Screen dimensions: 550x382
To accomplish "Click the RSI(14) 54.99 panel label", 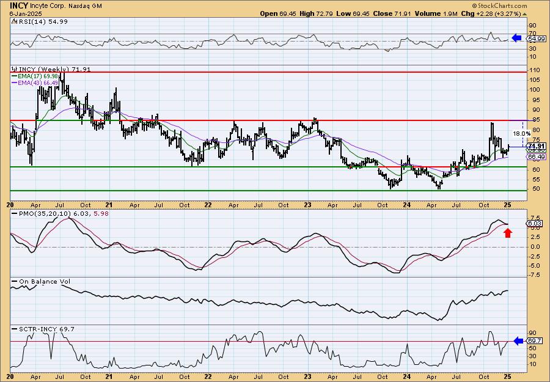I will coord(43,22).
